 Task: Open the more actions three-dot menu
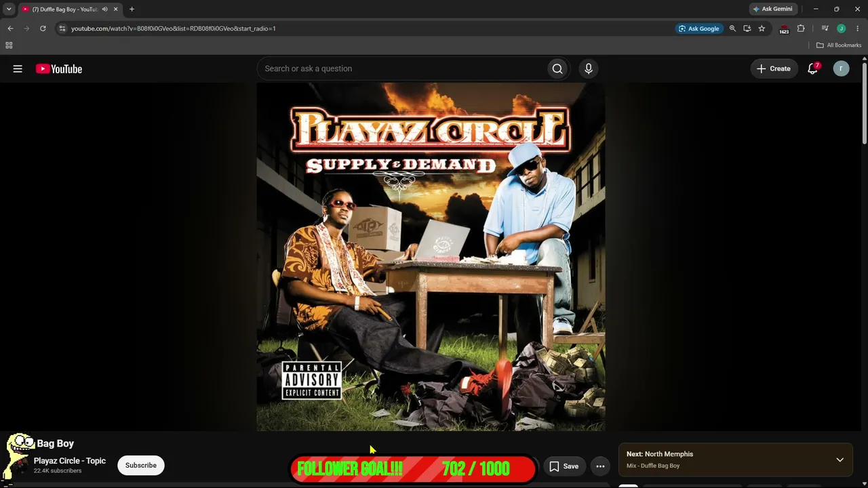[x=600, y=466]
